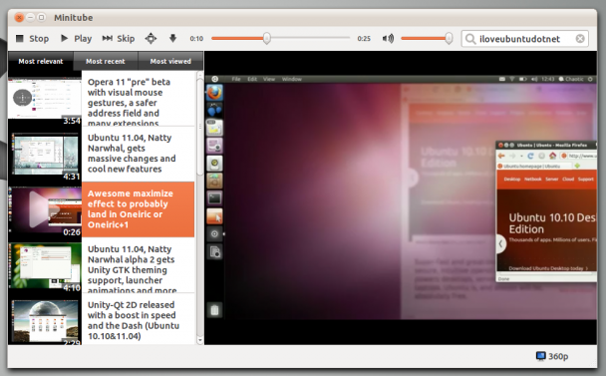Click the Firefox home icon in video
The height and width of the screenshot is (376, 606).
(x=552, y=156)
